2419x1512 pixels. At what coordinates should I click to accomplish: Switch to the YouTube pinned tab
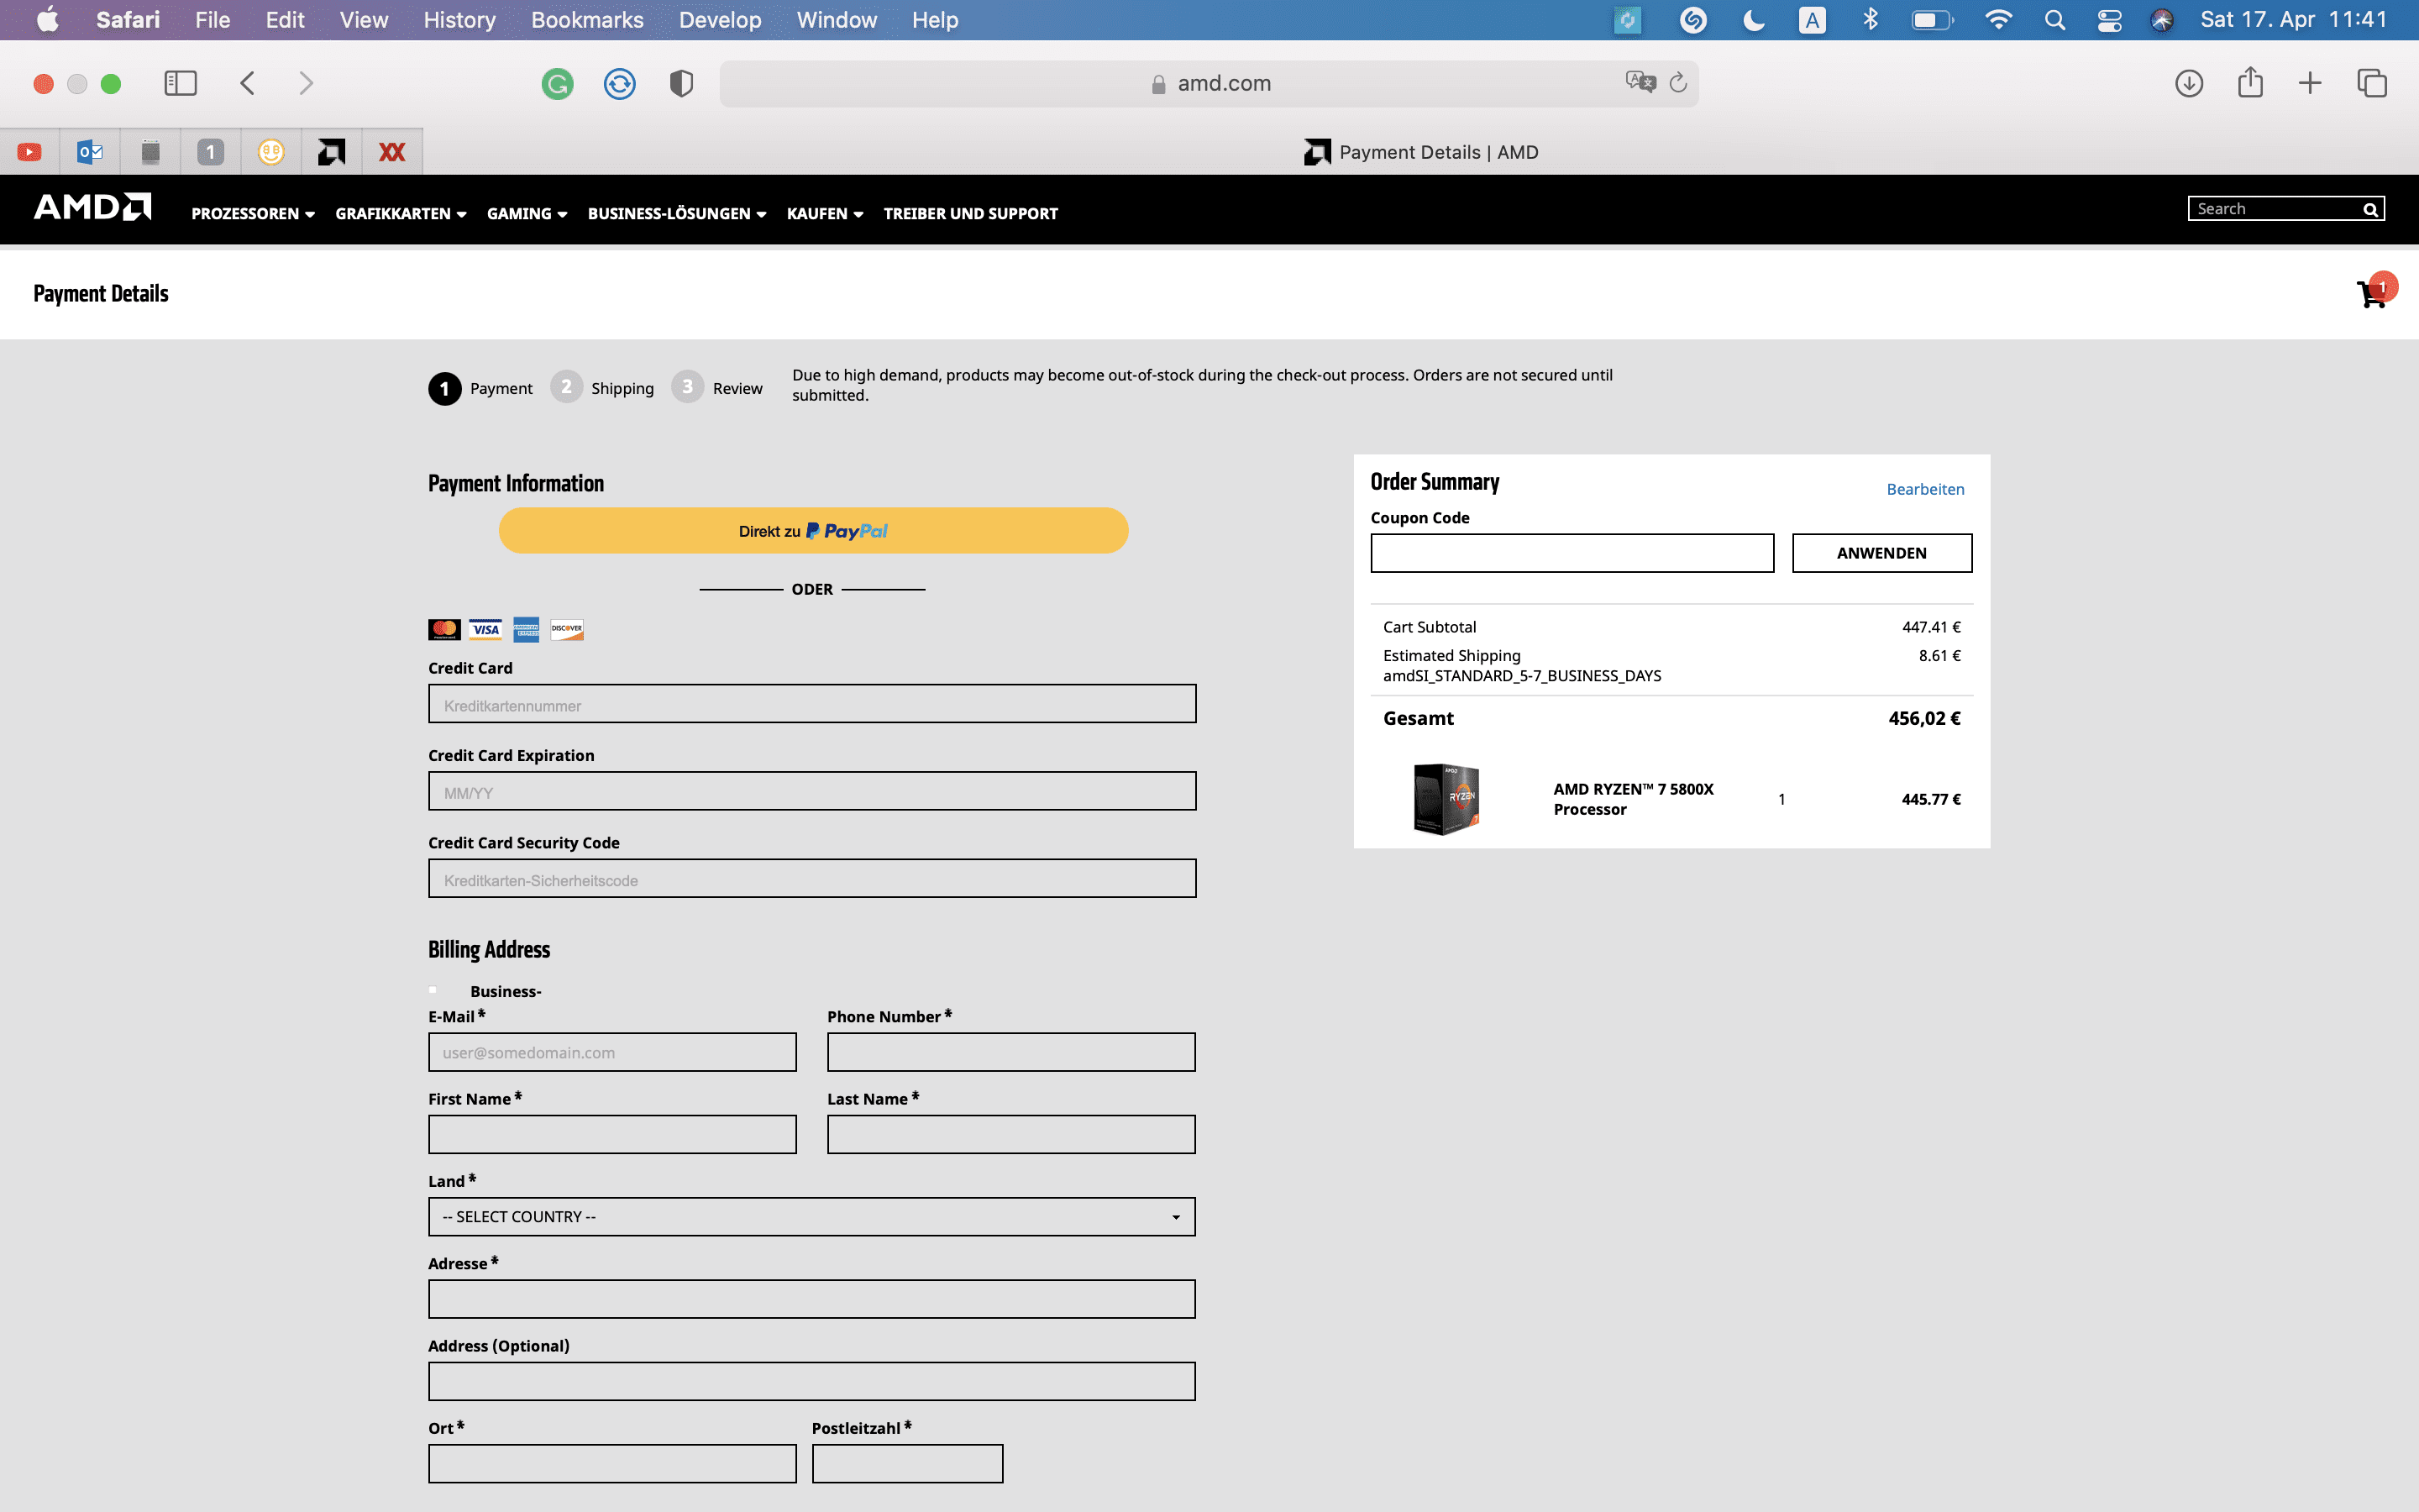30,152
